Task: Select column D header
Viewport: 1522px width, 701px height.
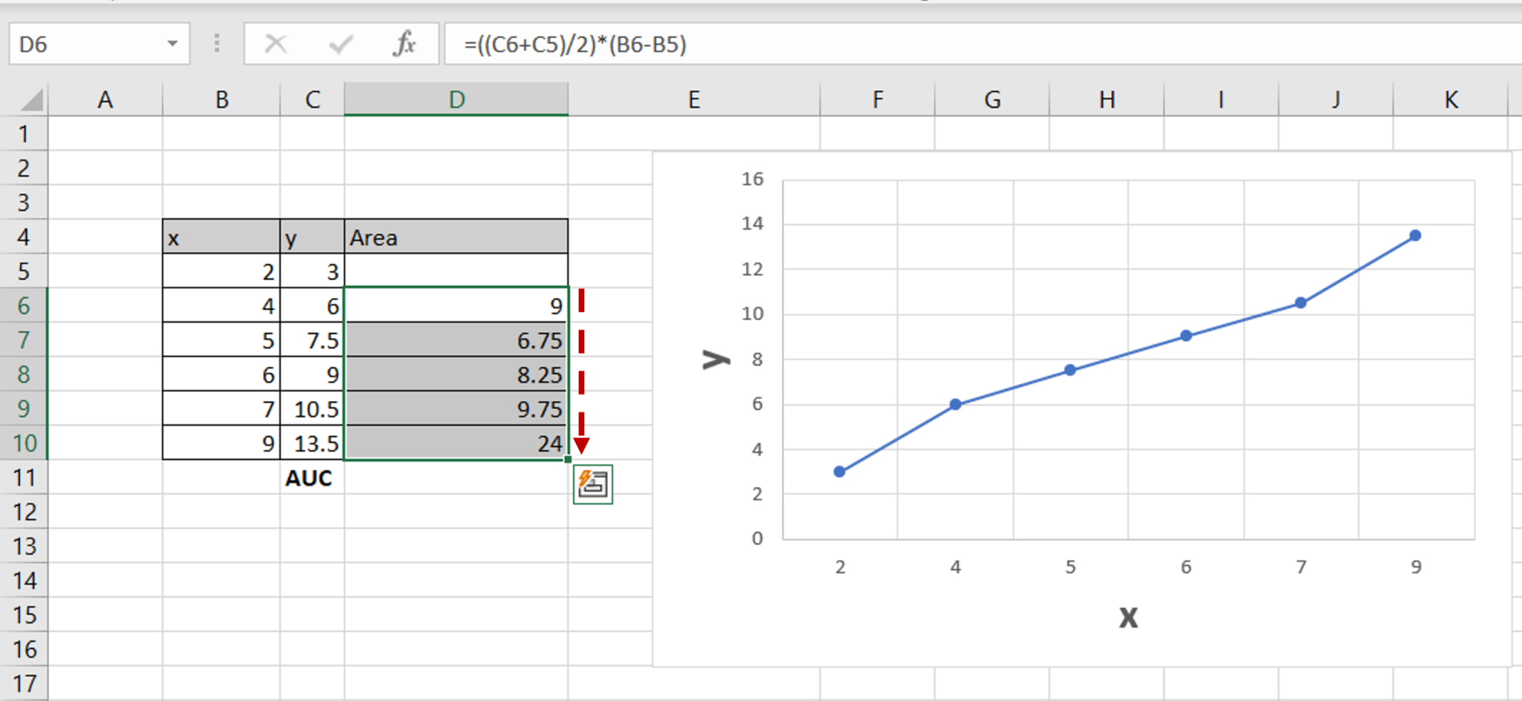Action: click(456, 99)
